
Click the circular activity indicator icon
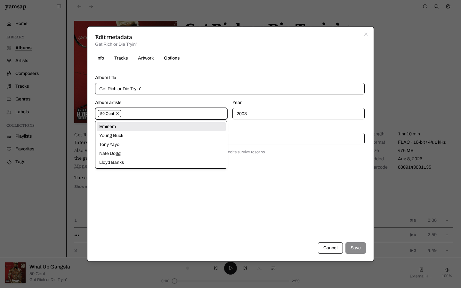[425, 6]
